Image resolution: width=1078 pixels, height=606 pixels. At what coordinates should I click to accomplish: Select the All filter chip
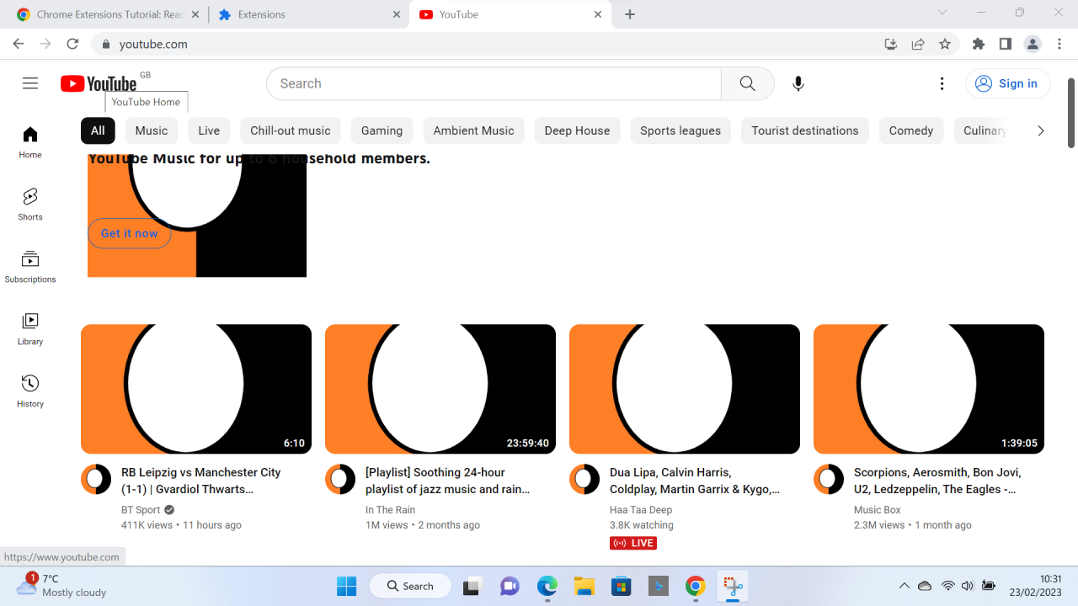pyautogui.click(x=98, y=130)
